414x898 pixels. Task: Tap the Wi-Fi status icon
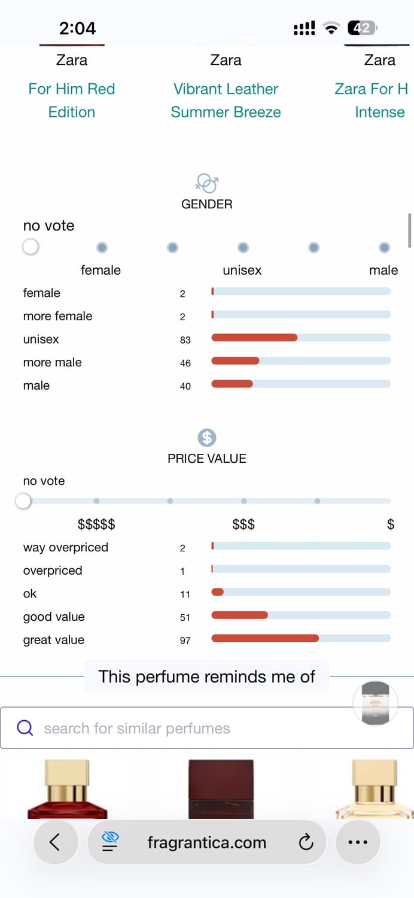330,28
